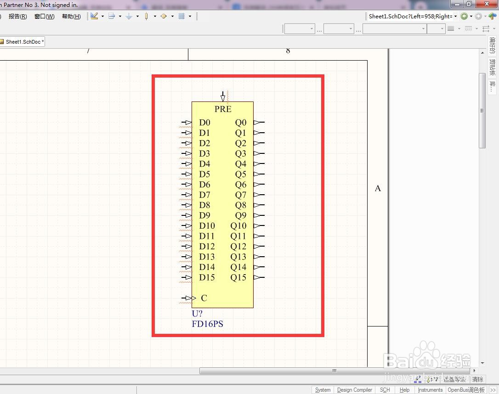Click the >> status bar expand button
The height and width of the screenshot is (394, 499).
pyautogui.click(x=493, y=390)
